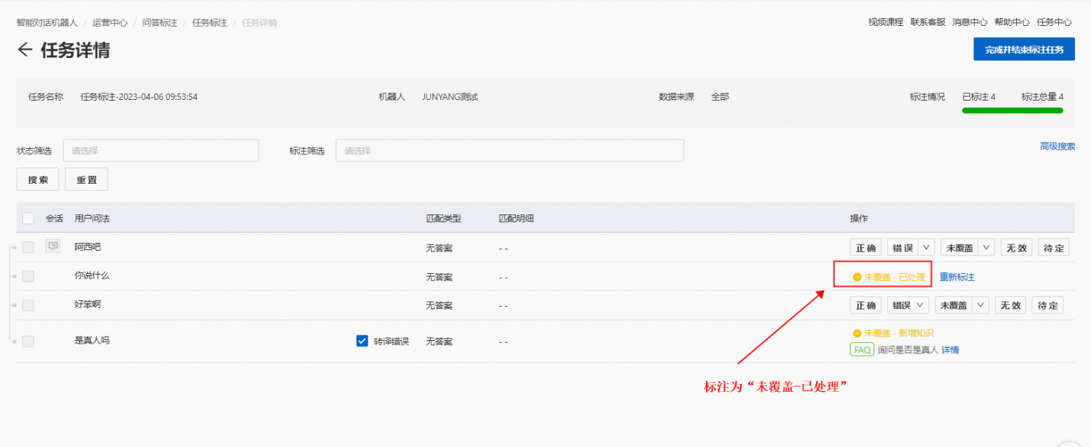Click the green annotation progress bar
The image size is (1091, 447).
point(1013,110)
